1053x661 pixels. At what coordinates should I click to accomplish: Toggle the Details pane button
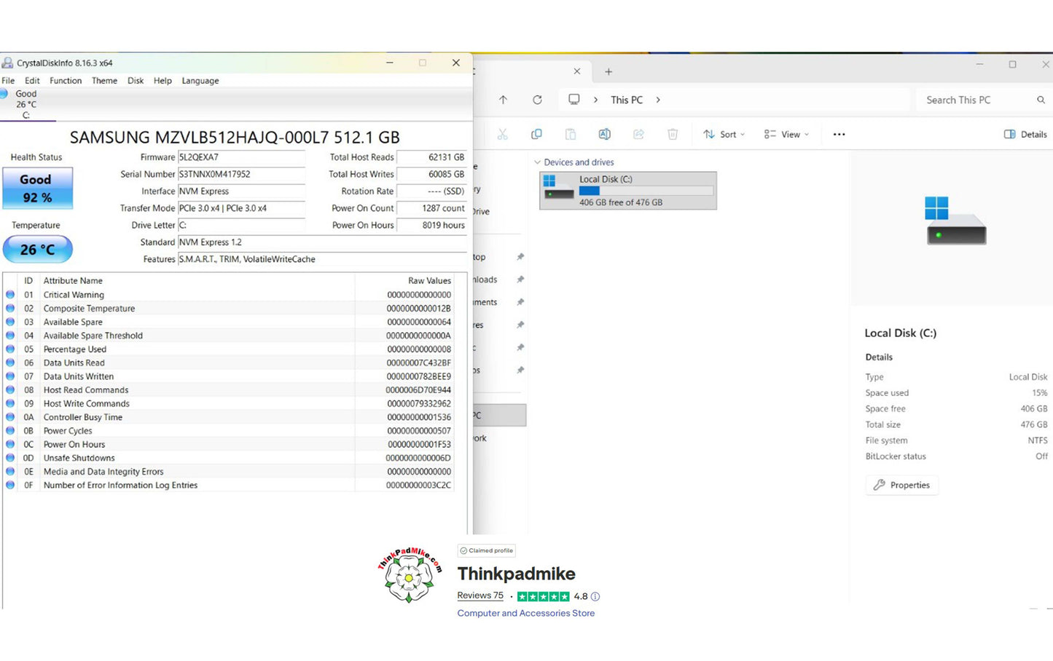click(1025, 134)
